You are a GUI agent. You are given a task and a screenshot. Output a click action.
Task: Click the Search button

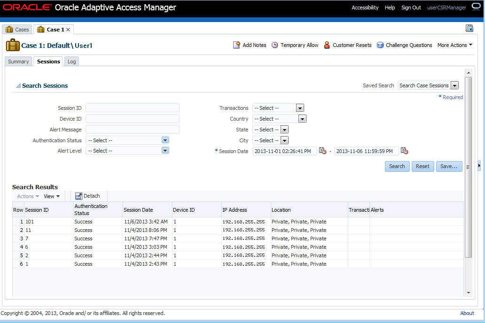(x=397, y=166)
